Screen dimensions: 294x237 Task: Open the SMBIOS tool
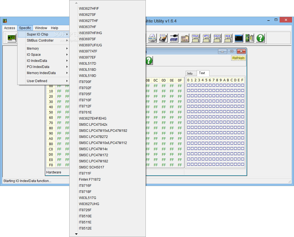(x=185, y=38)
